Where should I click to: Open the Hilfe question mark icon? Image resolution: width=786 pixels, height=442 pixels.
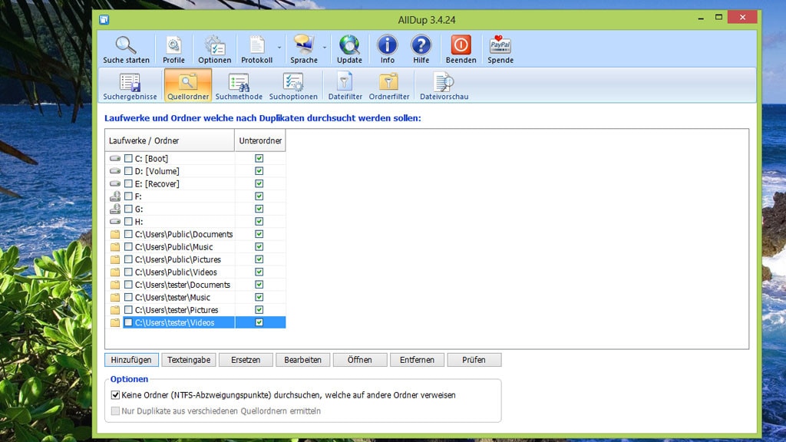click(x=421, y=45)
